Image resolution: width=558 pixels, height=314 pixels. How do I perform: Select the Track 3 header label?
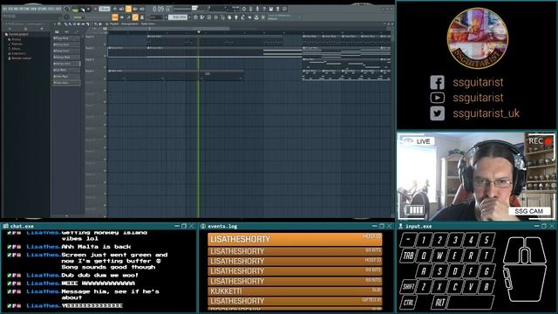click(90, 59)
